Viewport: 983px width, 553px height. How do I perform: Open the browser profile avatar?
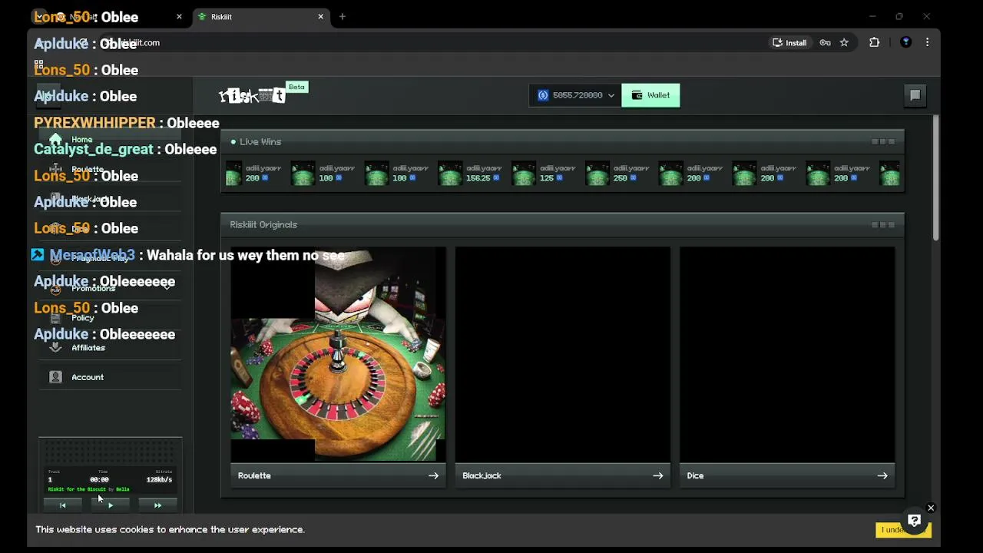point(905,42)
